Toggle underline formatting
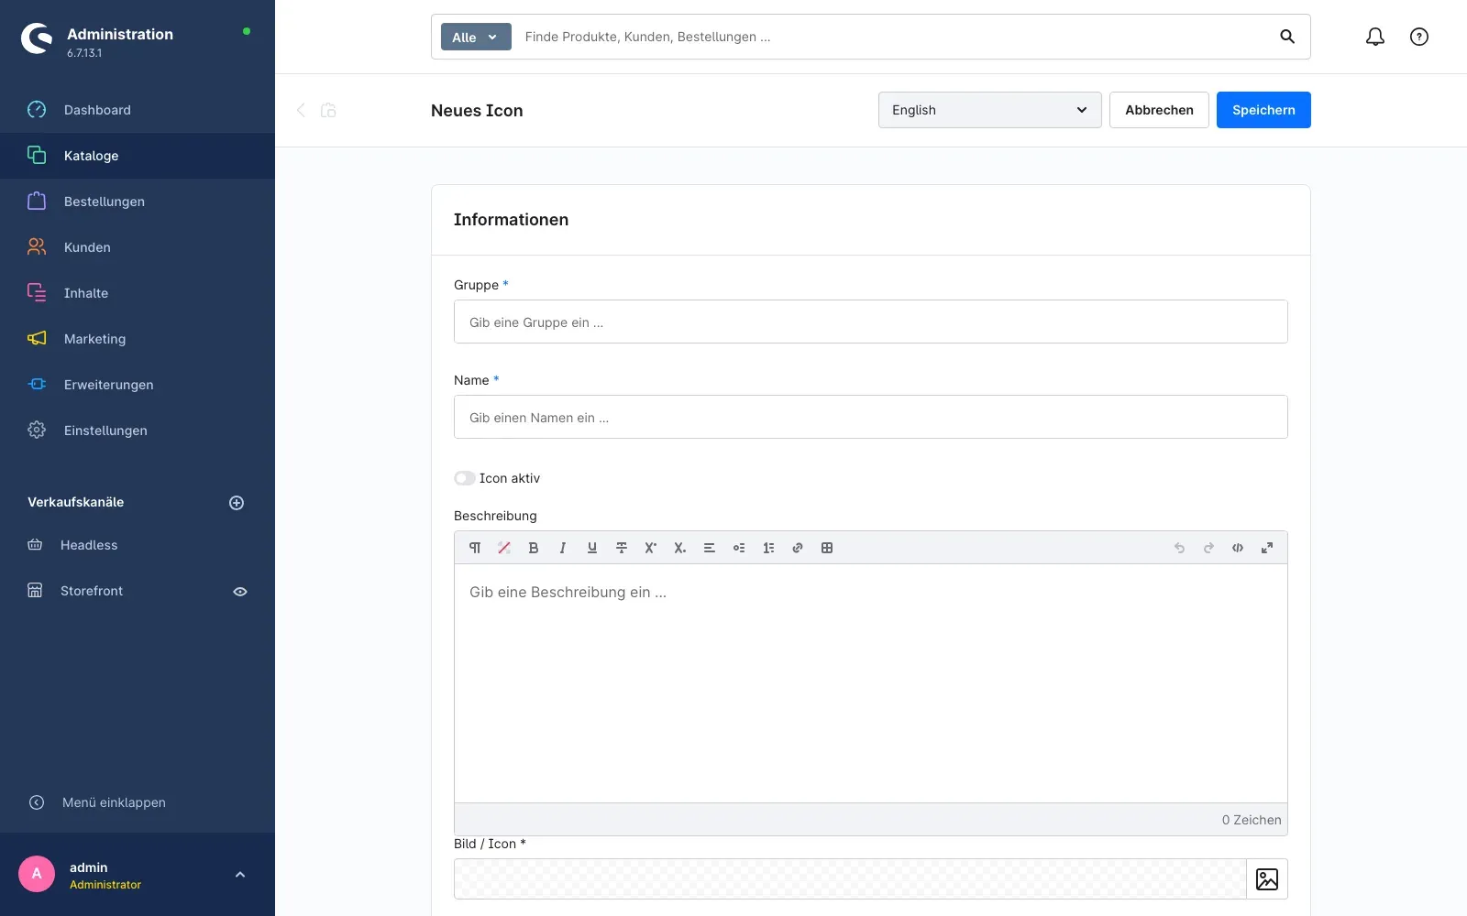The width and height of the screenshot is (1467, 916). tap(592, 548)
